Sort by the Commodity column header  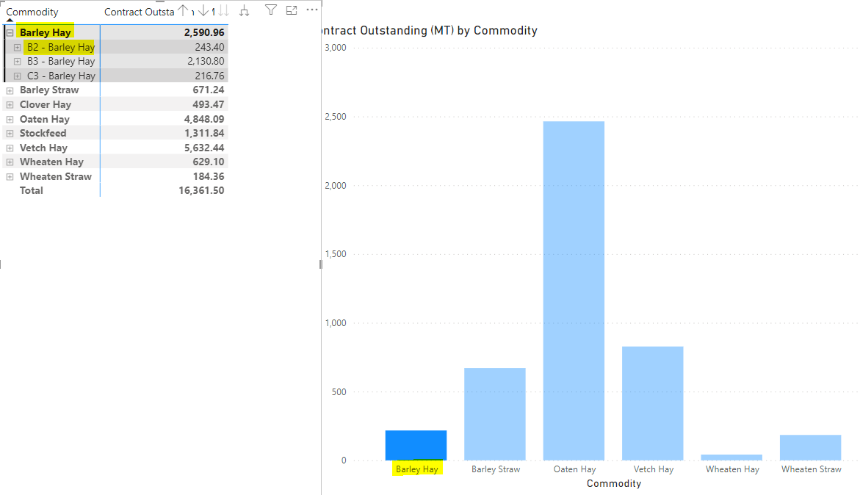[x=32, y=12]
